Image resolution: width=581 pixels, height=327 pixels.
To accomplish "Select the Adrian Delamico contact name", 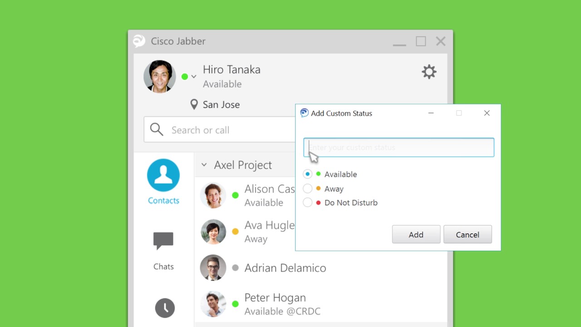I will [285, 268].
